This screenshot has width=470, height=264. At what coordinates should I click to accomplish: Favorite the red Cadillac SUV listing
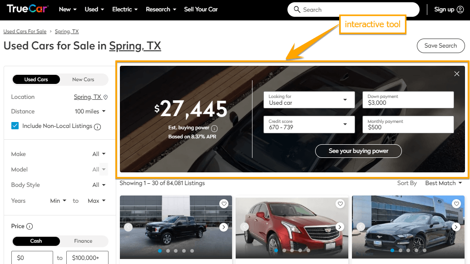(340, 204)
